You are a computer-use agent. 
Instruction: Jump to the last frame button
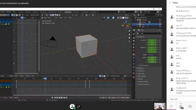click(x=66, y=98)
